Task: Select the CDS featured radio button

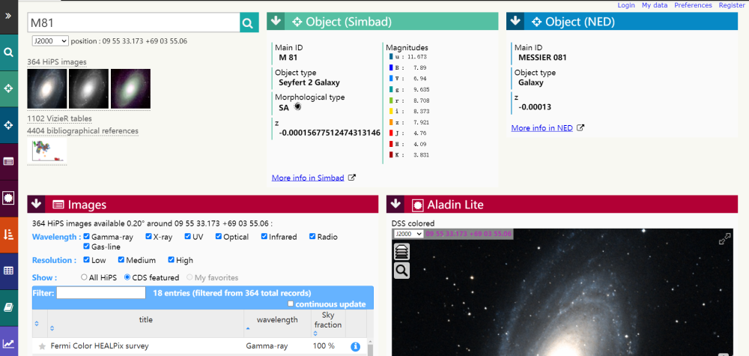Action: [127, 277]
